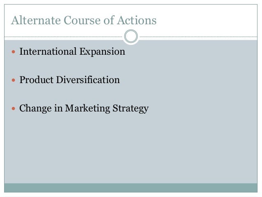Click the word "in" in the third bullet

click(60, 109)
